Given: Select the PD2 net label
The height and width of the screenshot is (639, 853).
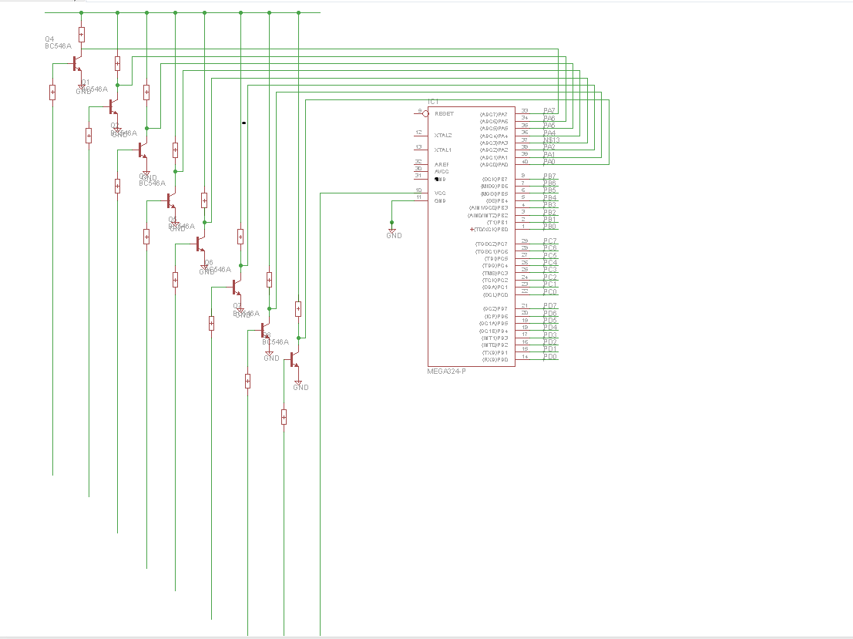Looking at the screenshot, I should pos(550,342).
